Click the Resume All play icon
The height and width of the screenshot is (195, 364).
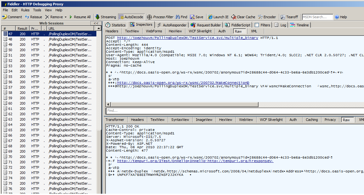pyautogui.click(x=71, y=17)
